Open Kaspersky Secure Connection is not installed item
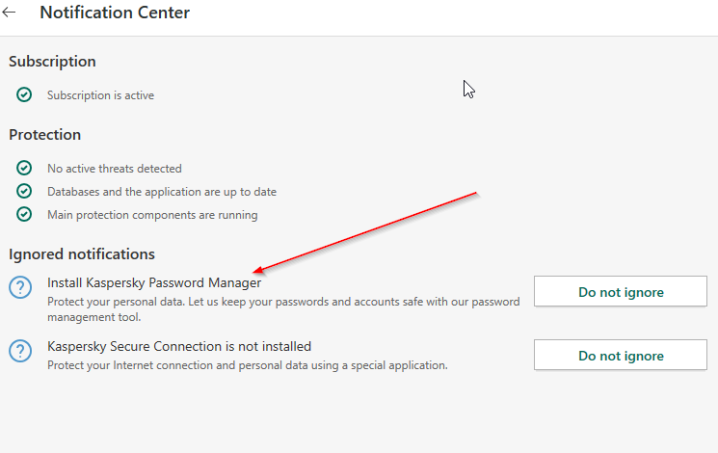 coord(179,346)
